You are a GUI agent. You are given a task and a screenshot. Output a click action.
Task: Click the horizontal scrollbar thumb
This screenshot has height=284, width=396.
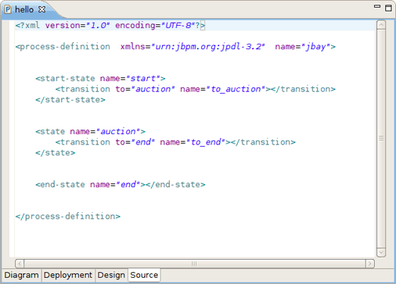pos(195,264)
